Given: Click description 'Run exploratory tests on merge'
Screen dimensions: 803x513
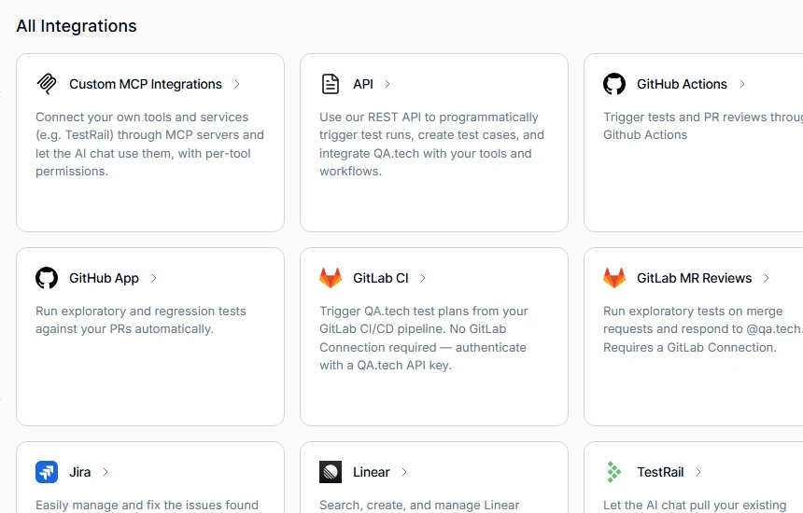Looking at the screenshot, I should [x=693, y=311].
